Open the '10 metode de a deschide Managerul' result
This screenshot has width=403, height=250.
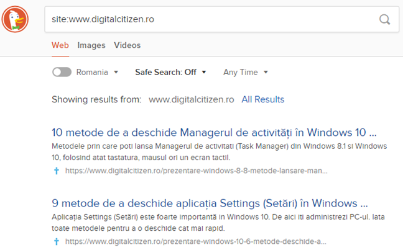tap(214, 133)
